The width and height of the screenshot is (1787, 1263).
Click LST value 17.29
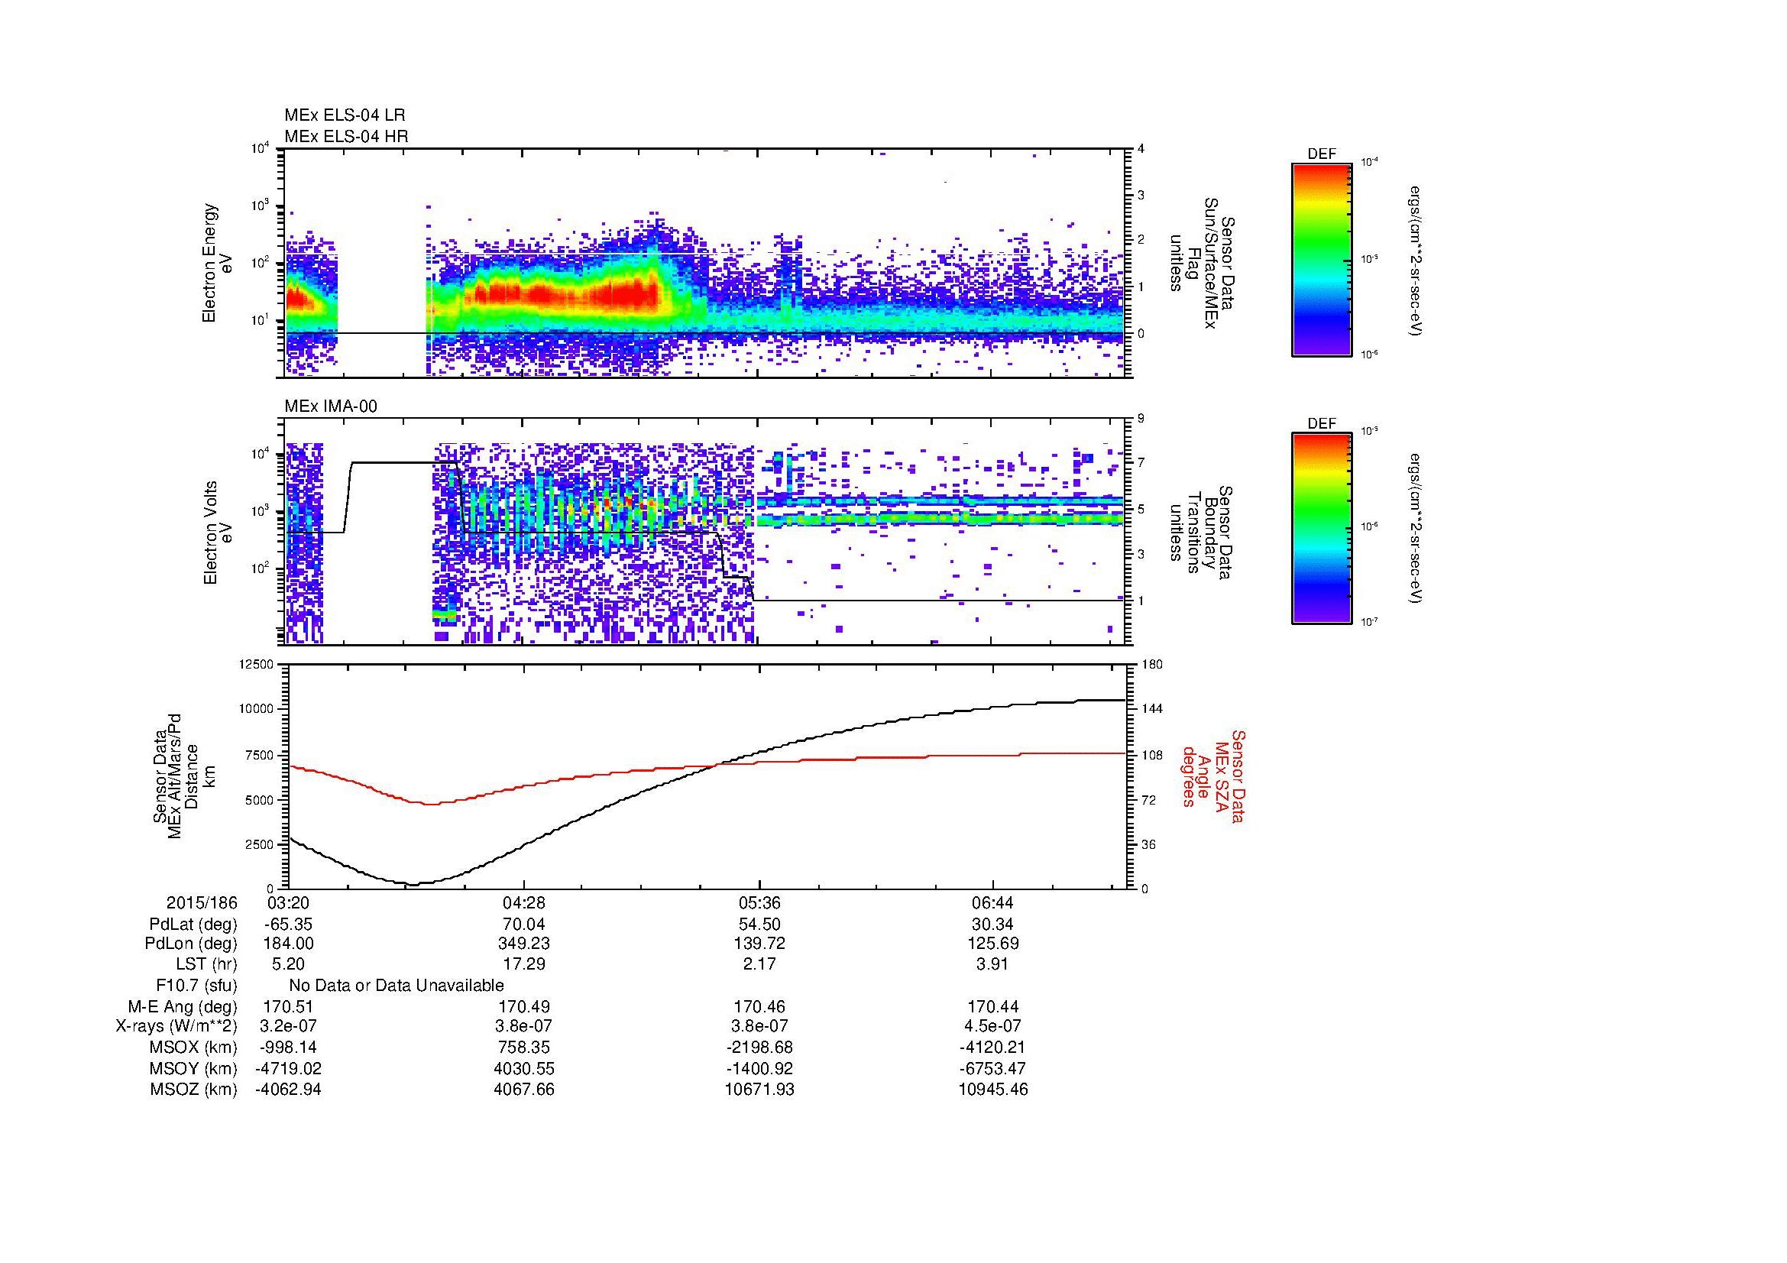click(525, 965)
